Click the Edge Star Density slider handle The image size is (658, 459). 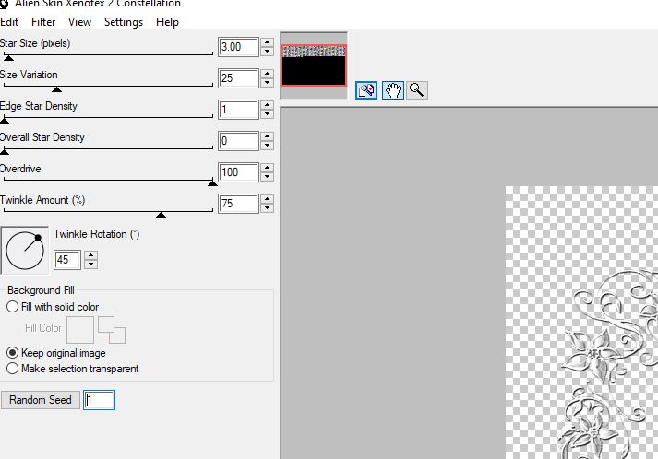[x=5, y=121]
